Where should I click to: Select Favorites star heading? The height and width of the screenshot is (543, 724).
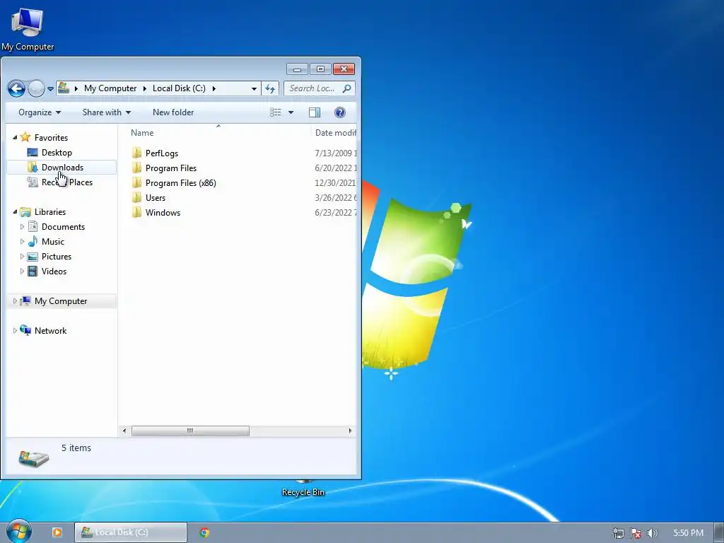(x=45, y=138)
